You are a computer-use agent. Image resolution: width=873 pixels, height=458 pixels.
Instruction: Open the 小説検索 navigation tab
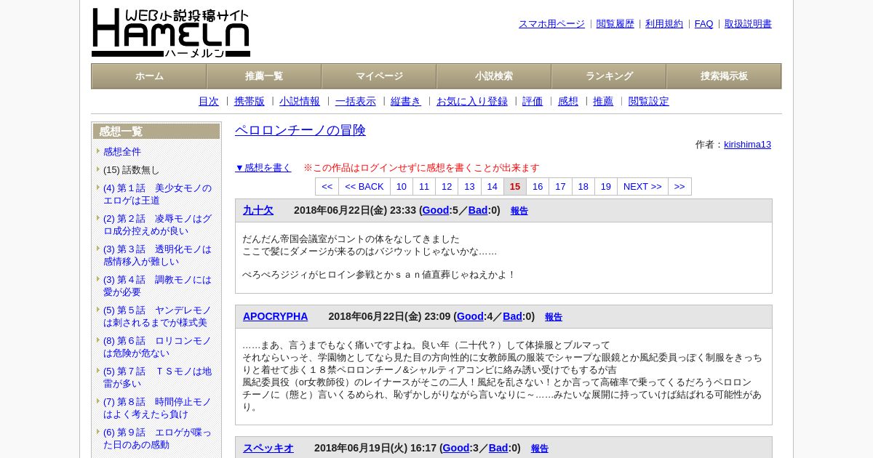click(494, 76)
